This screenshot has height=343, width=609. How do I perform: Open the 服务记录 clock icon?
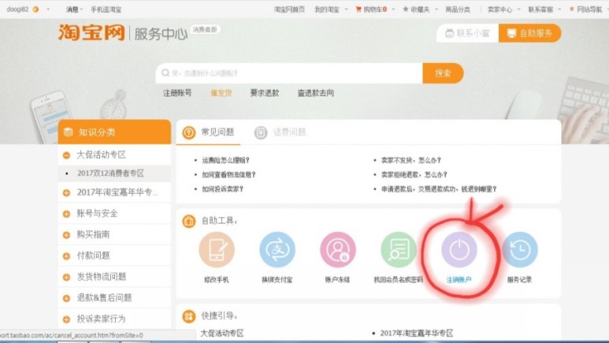(x=520, y=250)
